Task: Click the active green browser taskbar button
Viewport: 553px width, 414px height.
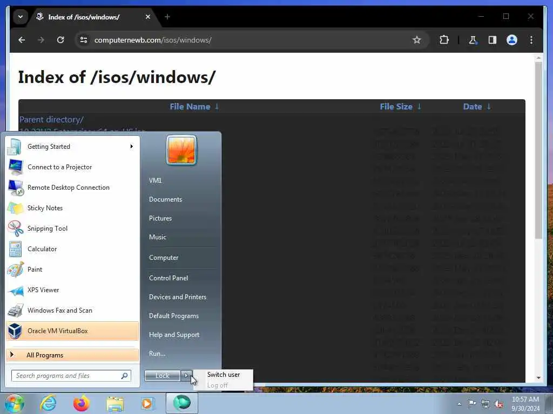Action: 182,403
